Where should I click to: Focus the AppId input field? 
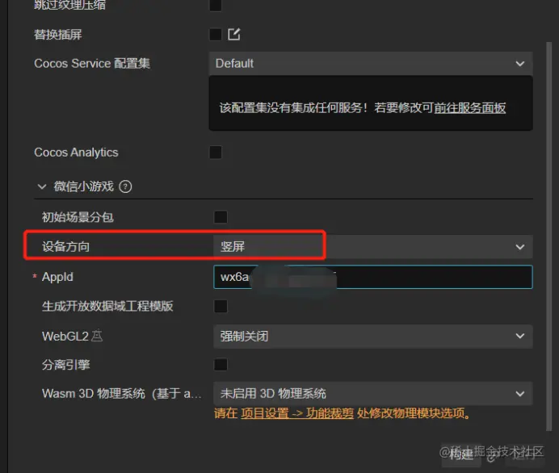click(x=373, y=277)
